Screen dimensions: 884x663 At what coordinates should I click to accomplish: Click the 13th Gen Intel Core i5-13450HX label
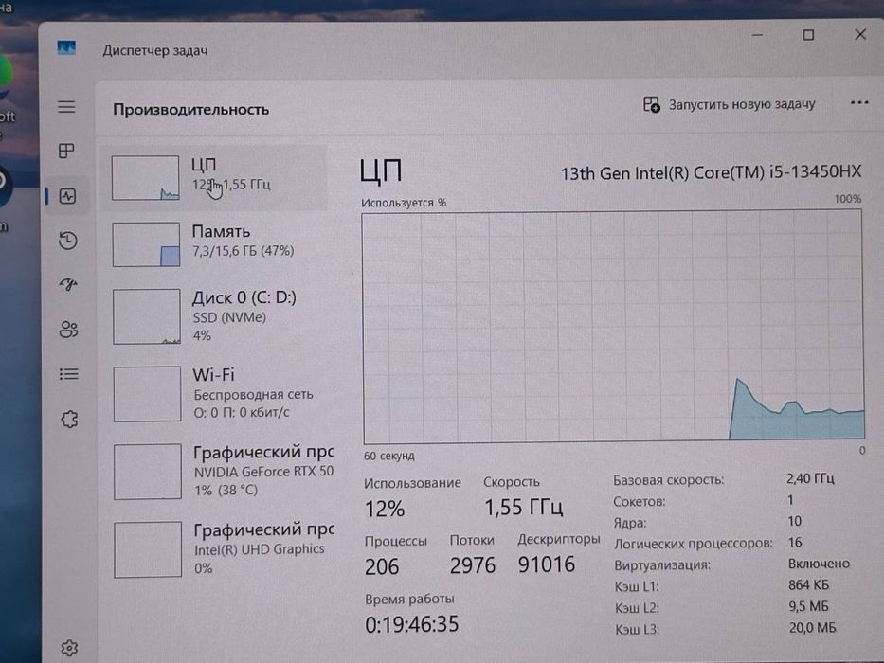click(x=711, y=172)
